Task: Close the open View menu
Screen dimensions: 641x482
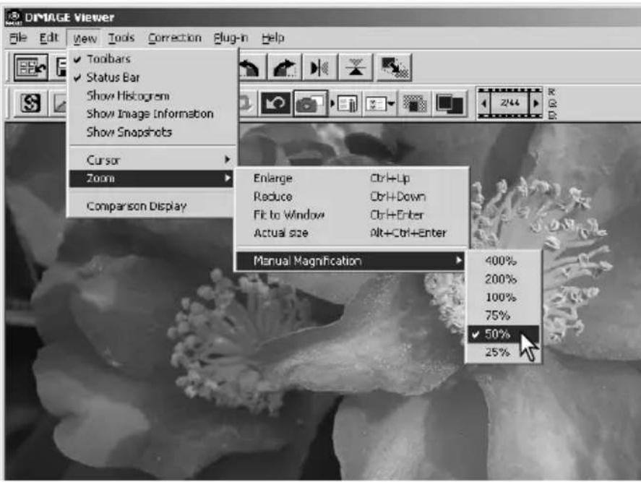Action: click(85, 38)
